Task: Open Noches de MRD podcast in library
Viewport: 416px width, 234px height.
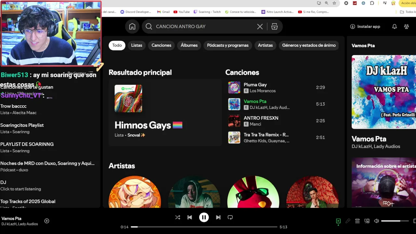Action: pyautogui.click(x=49, y=166)
